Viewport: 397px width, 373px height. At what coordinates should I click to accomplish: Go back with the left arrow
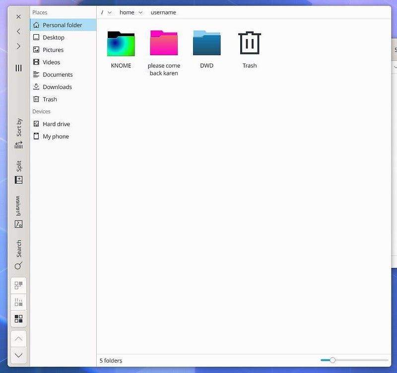coord(18,31)
